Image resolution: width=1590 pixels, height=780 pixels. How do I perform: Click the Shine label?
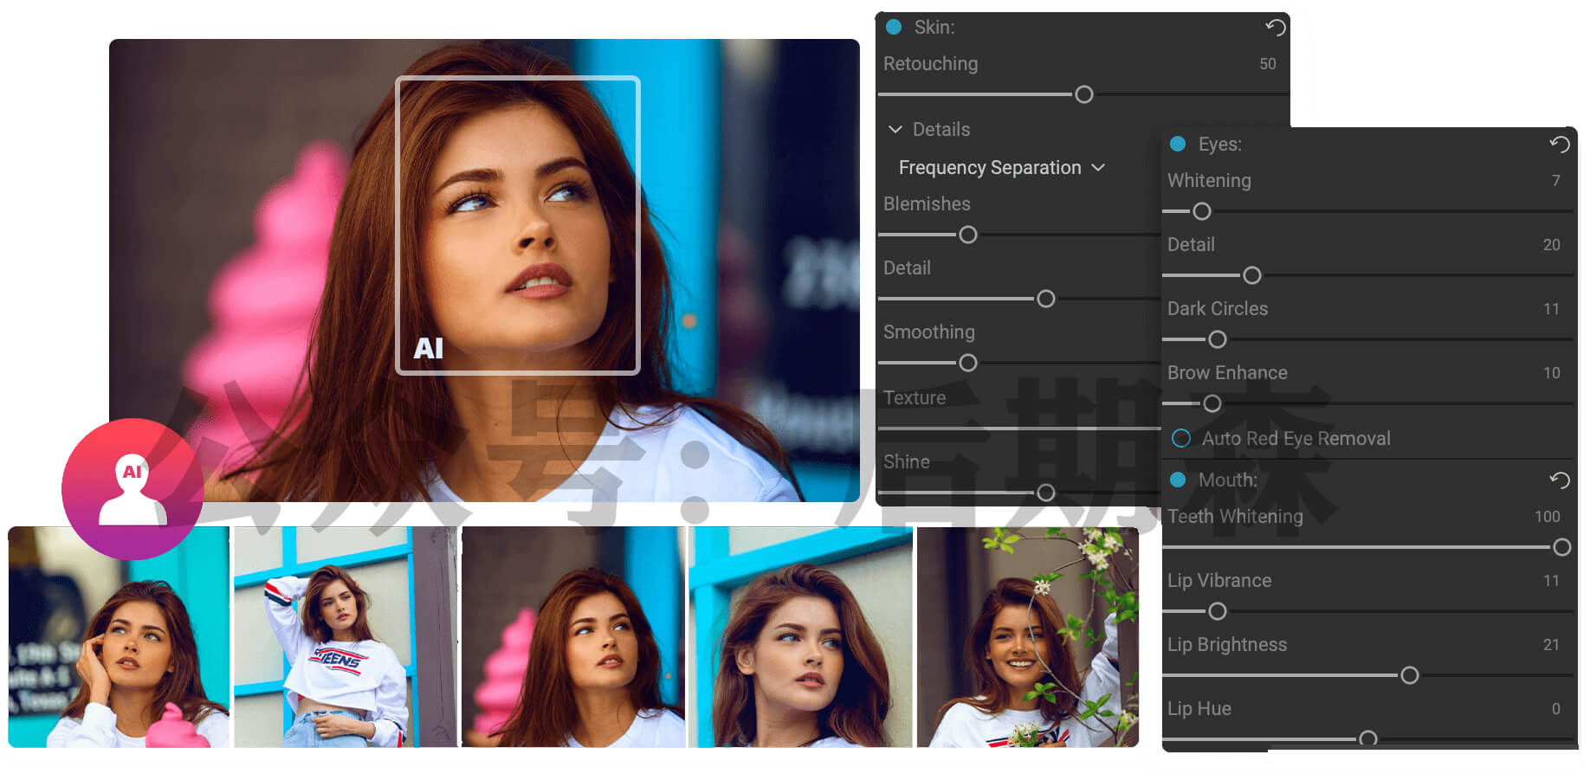(x=907, y=462)
